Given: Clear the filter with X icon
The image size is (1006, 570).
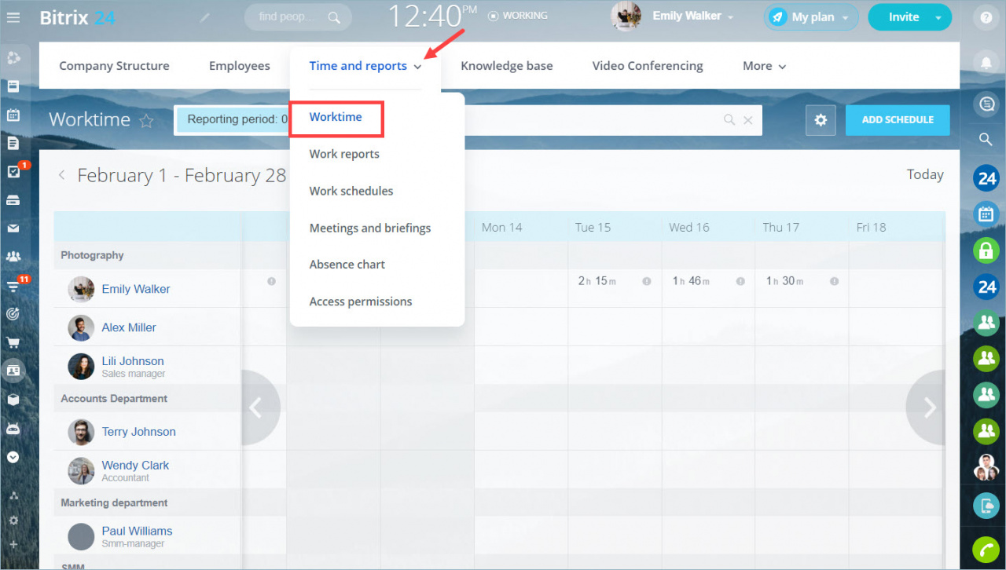Looking at the screenshot, I should [748, 120].
